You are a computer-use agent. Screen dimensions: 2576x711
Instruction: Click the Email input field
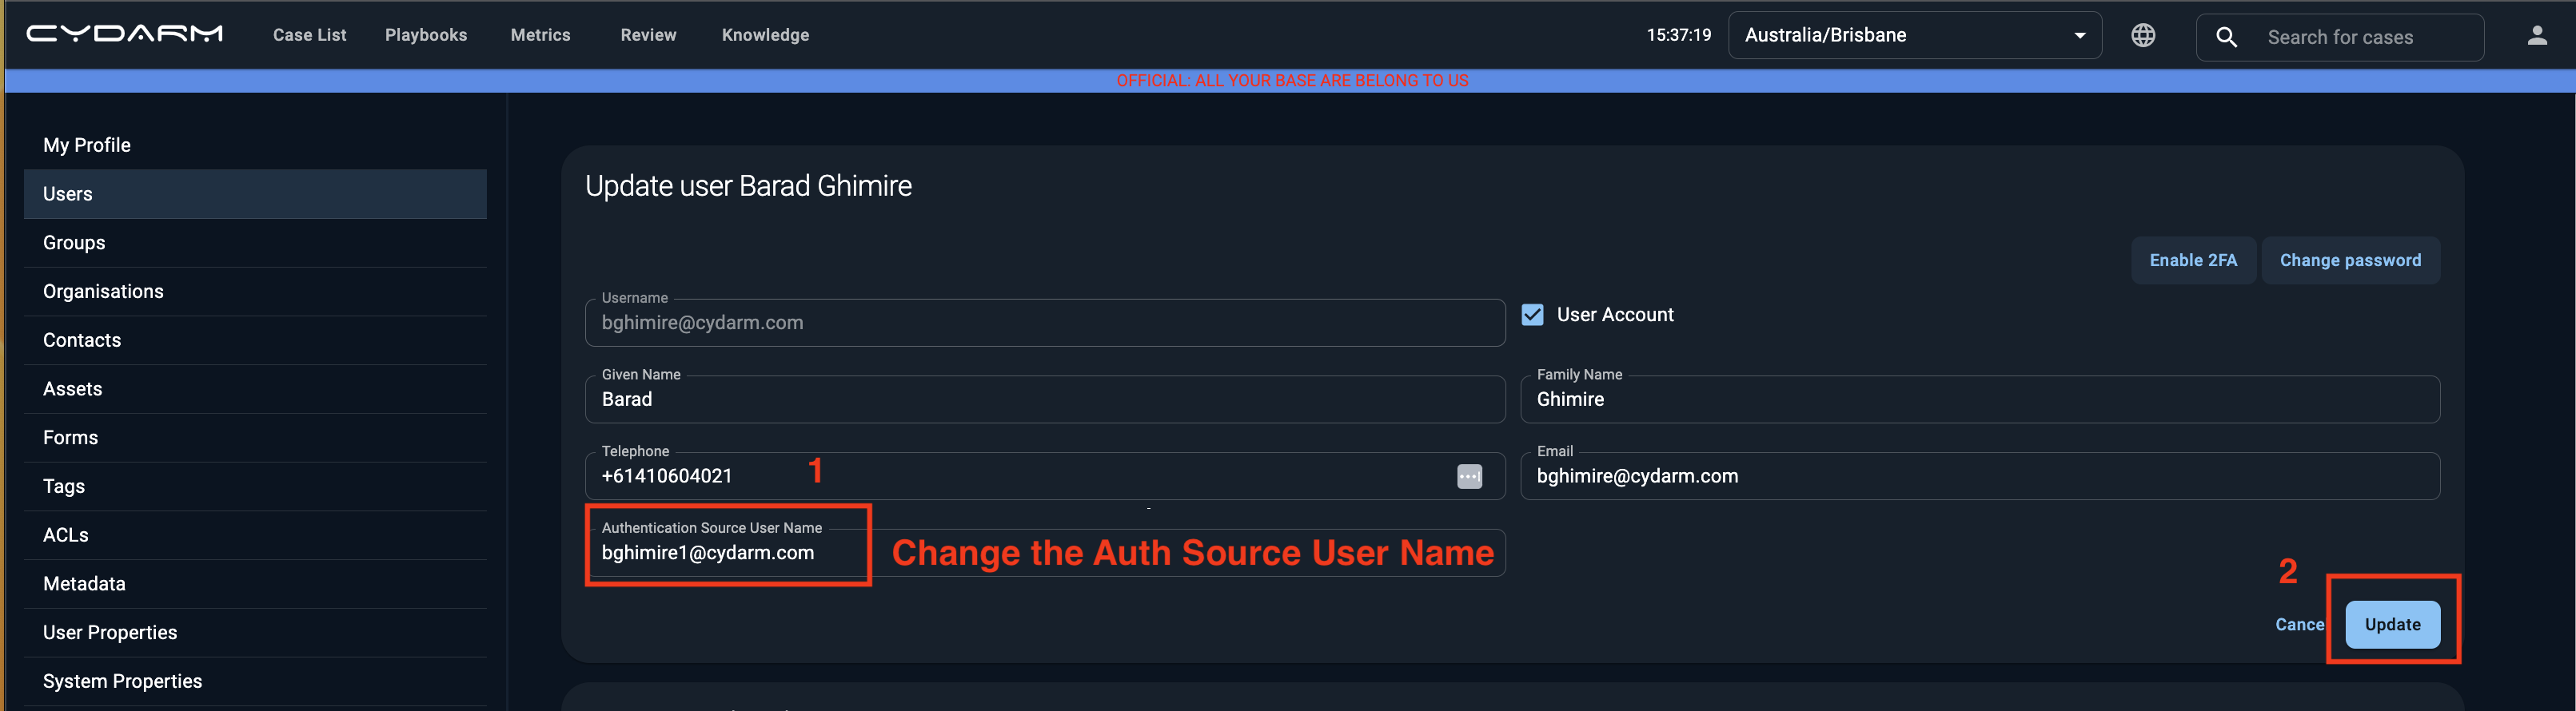coord(1980,476)
